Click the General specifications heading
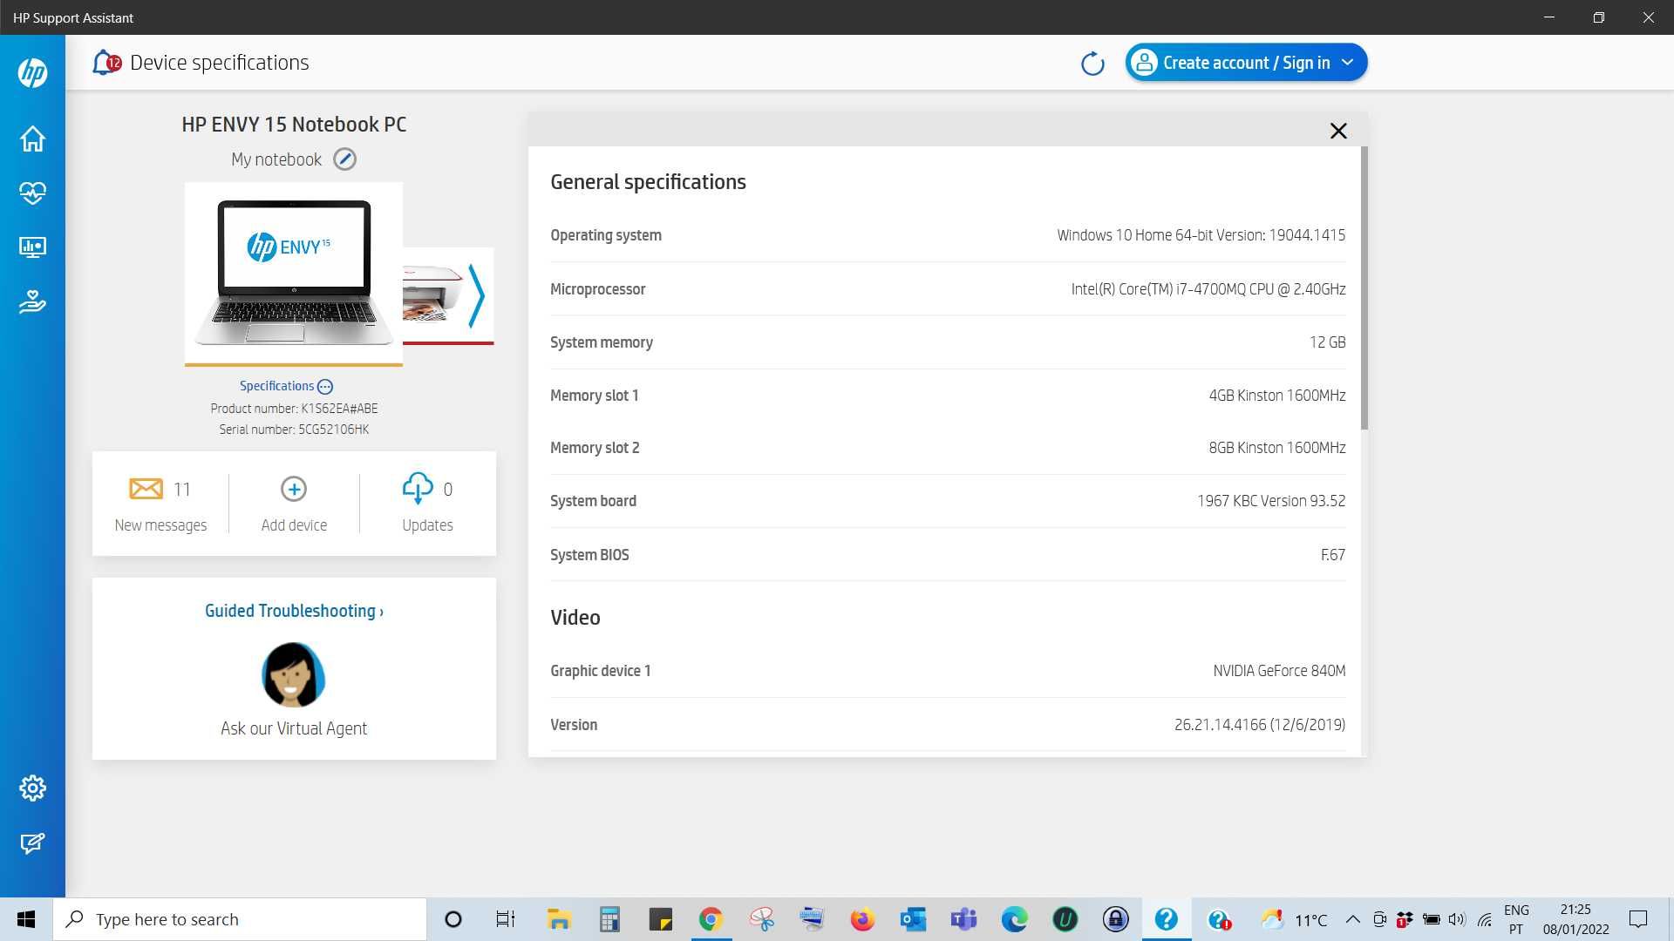 (648, 182)
